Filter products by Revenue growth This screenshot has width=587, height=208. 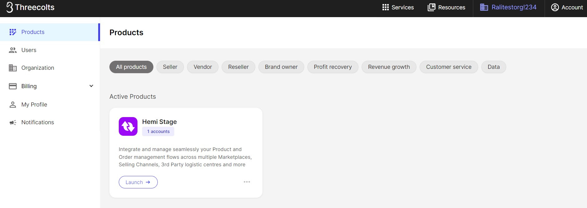pos(389,67)
